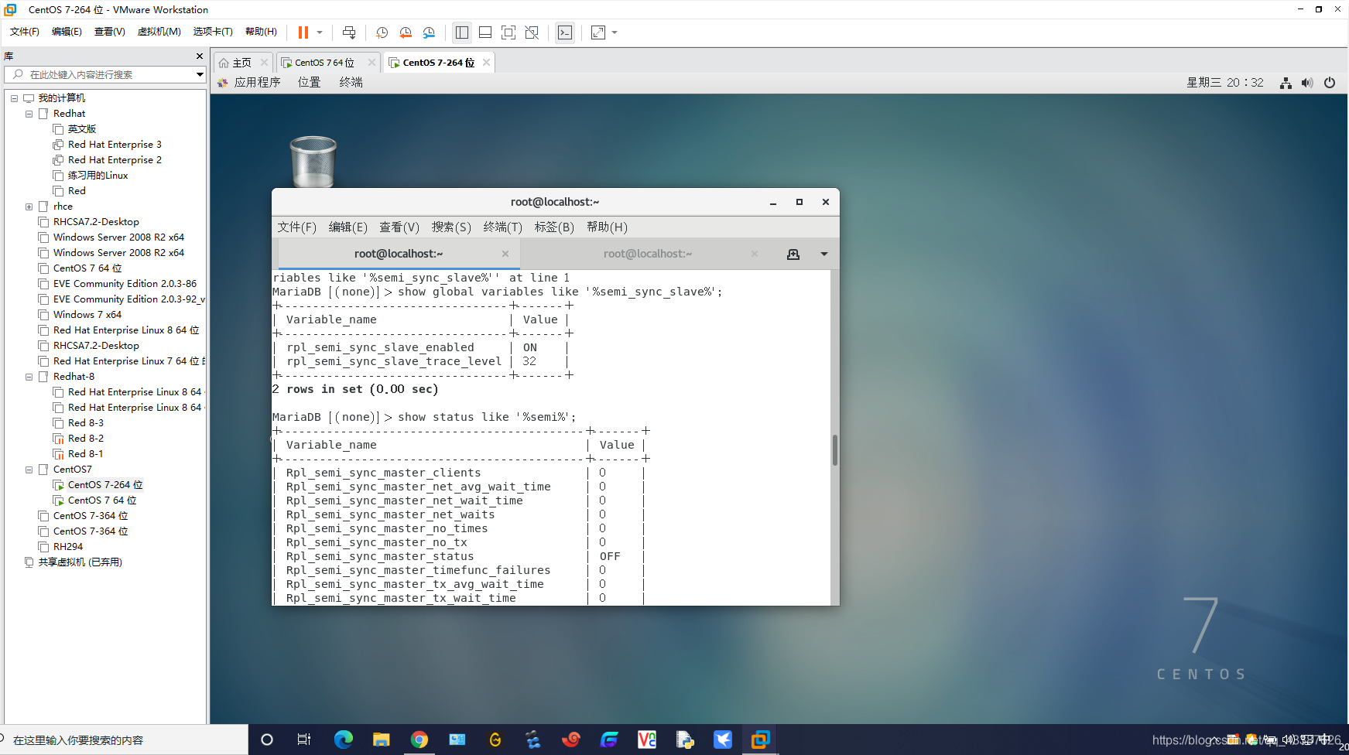1349x755 pixels.
Task: Open Windows Cortana circle button
Action: point(267,740)
